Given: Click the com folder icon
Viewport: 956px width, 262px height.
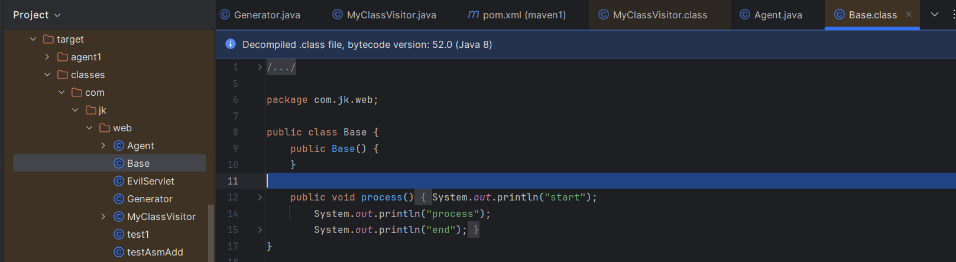Looking at the screenshot, I should coord(77,92).
